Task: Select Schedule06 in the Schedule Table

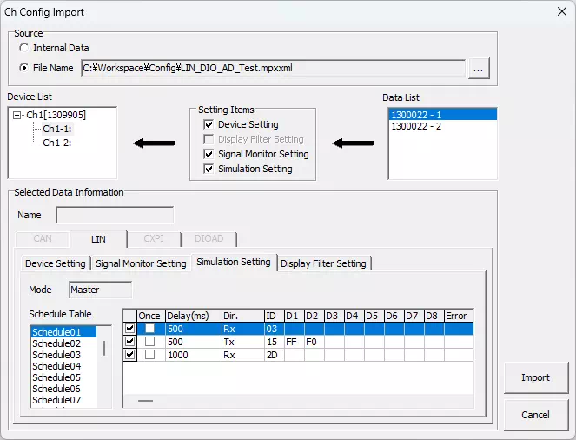Action: tap(63, 389)
